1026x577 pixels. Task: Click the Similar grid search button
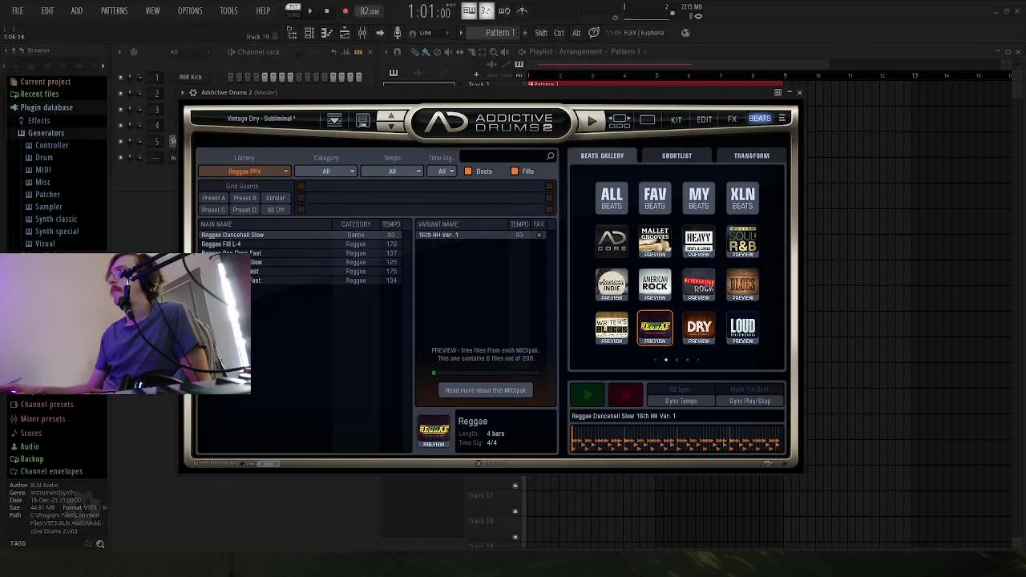click(275, 198)
